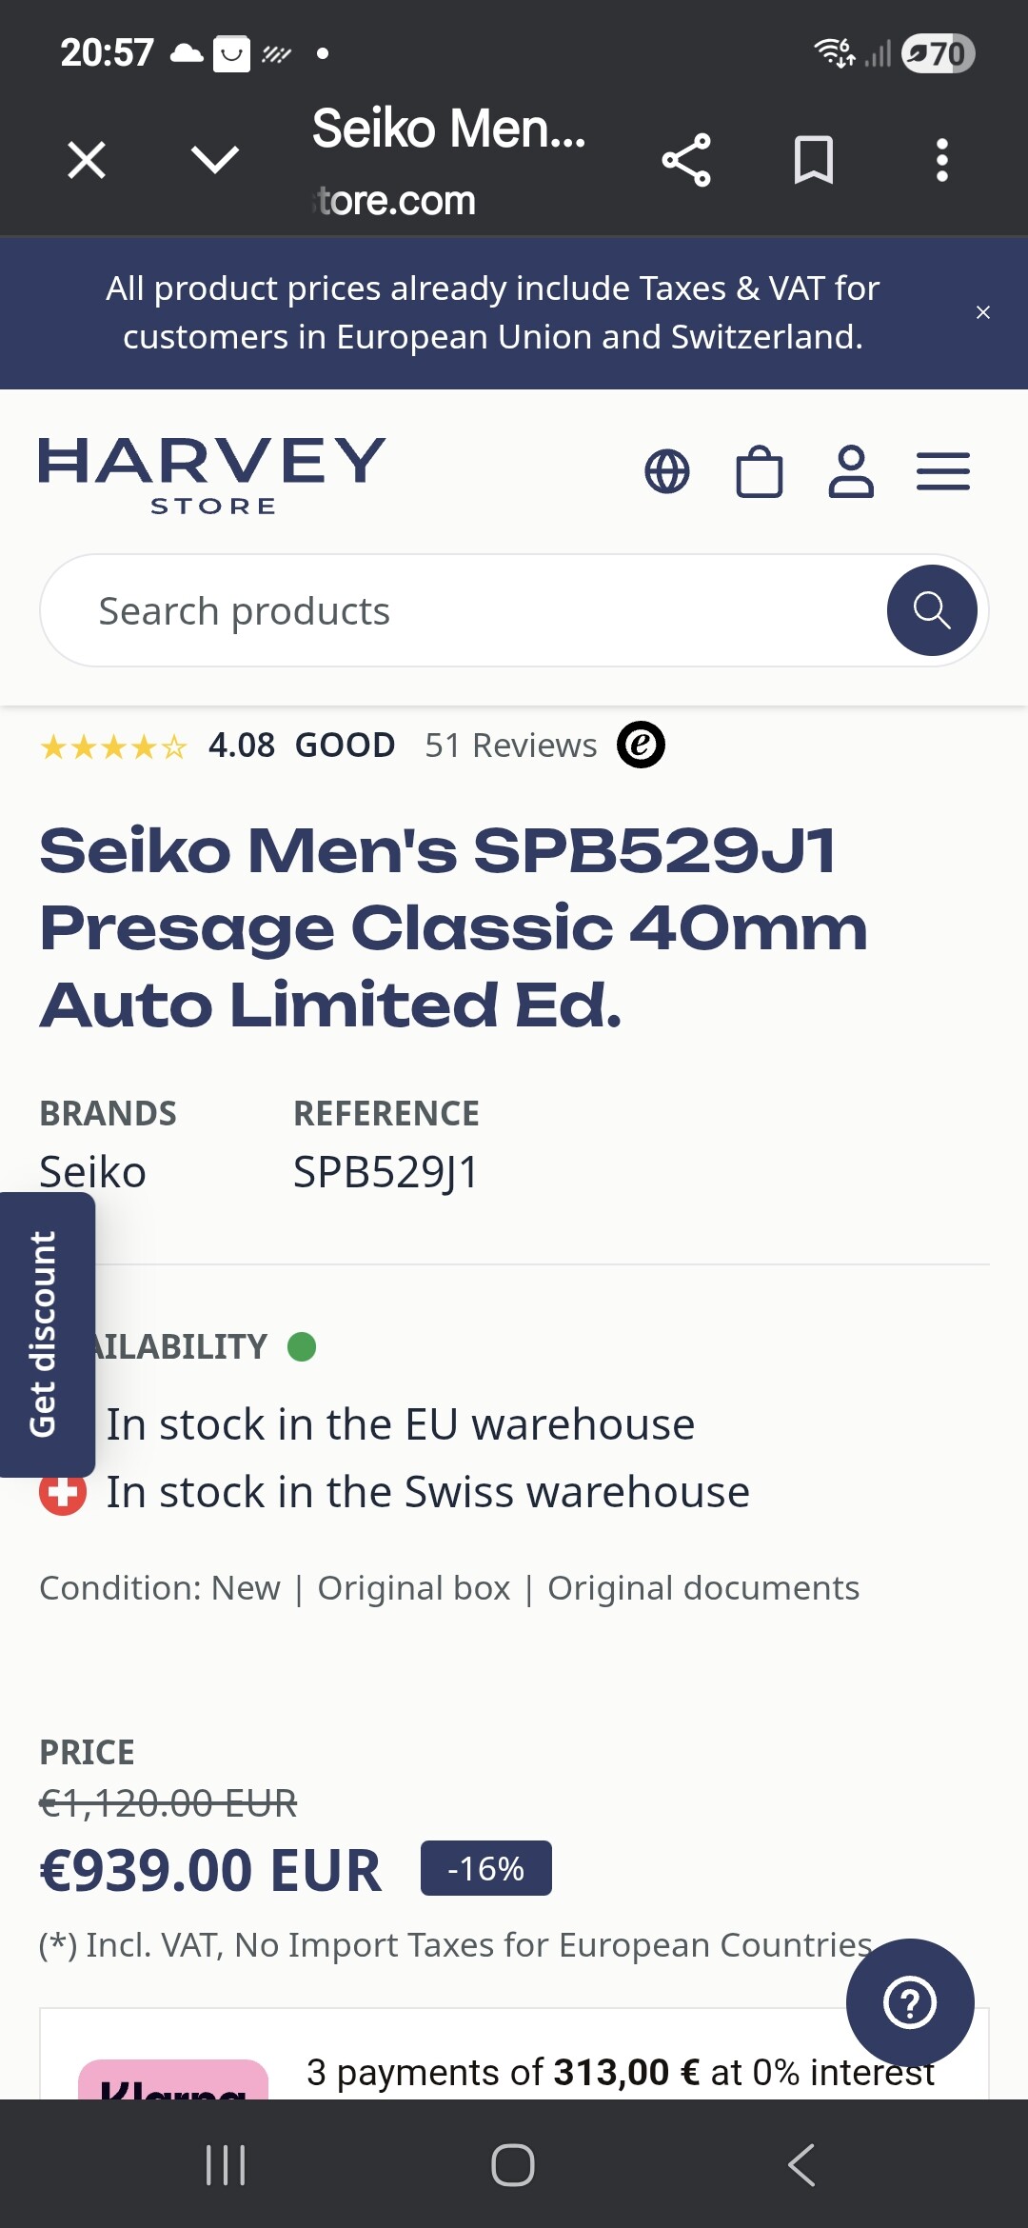Bookmark this page with the bookmark icon
Screen dimensions: 1028x2228
814,160
